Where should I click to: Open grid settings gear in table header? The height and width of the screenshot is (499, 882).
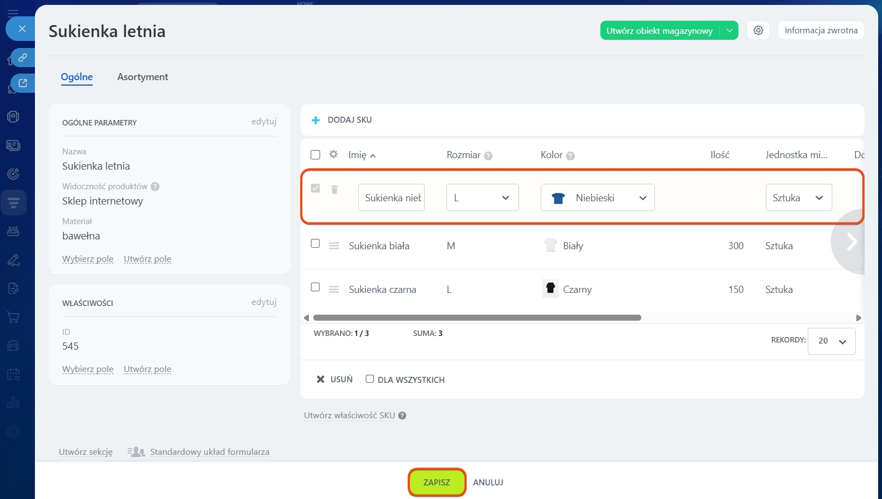tap(333, 154)
